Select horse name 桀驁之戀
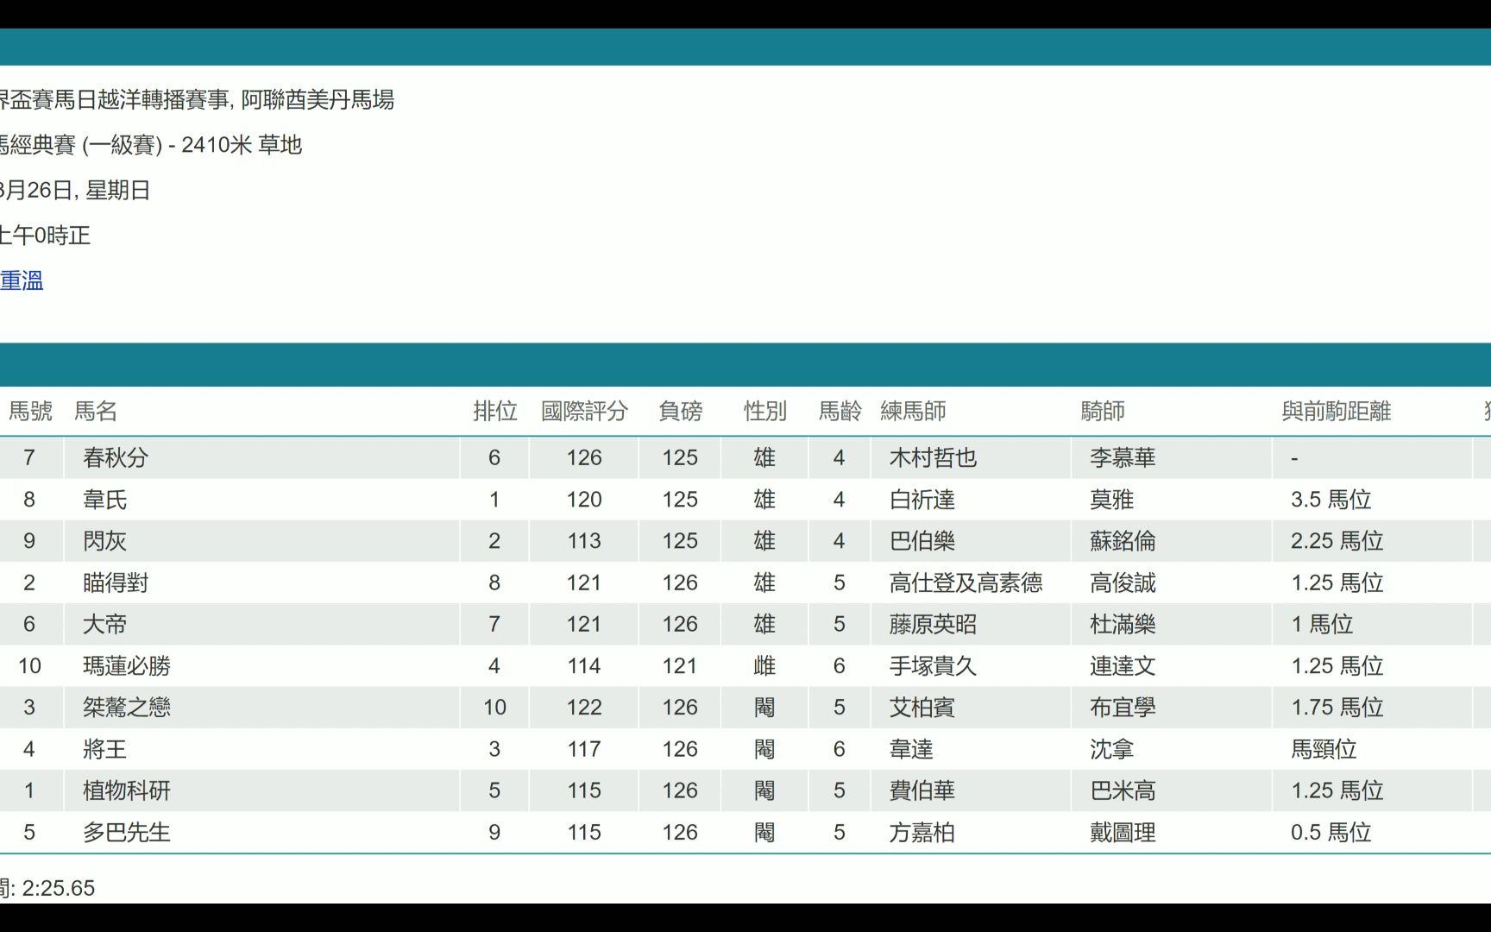1491x932 pixels. click(x=127, y=707)
